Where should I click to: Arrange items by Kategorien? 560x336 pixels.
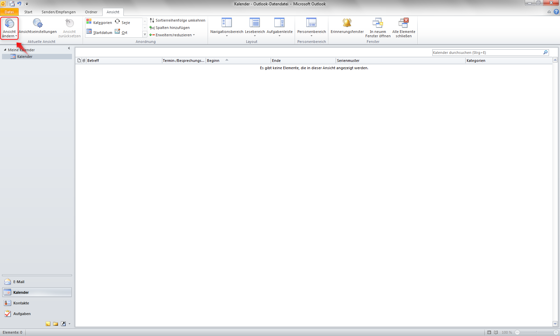pos(99,22)
